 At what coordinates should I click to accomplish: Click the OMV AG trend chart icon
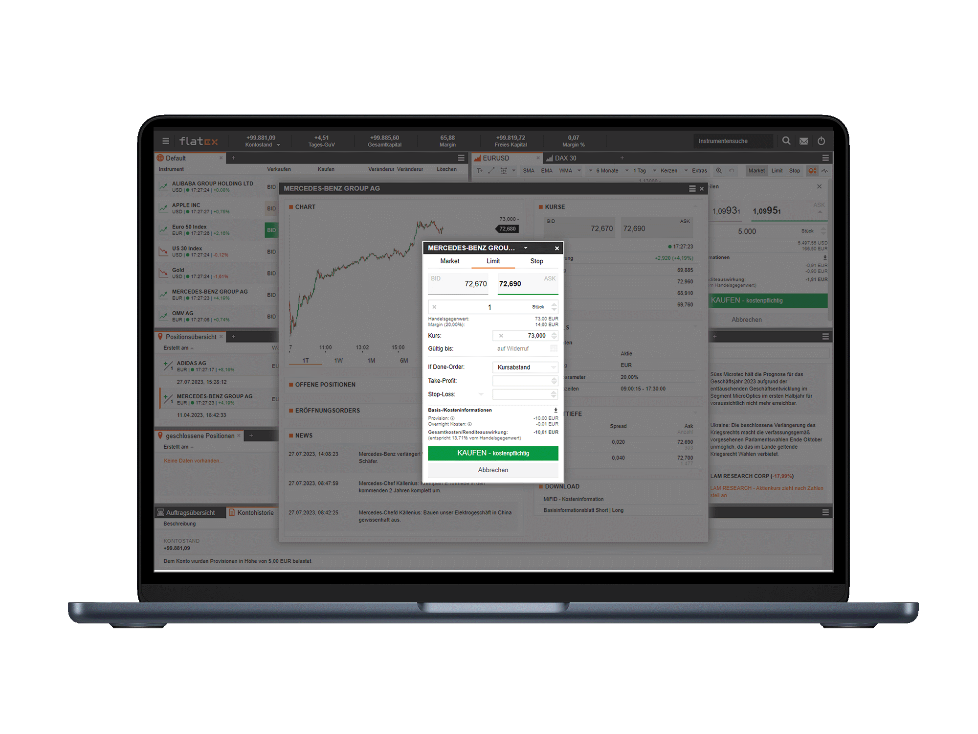[163, 316]
